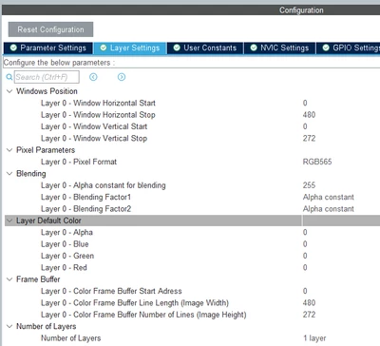Focus the Search (Ctrl+F) field
Viewport: 380px width, 346px height.
click(47, 77)
